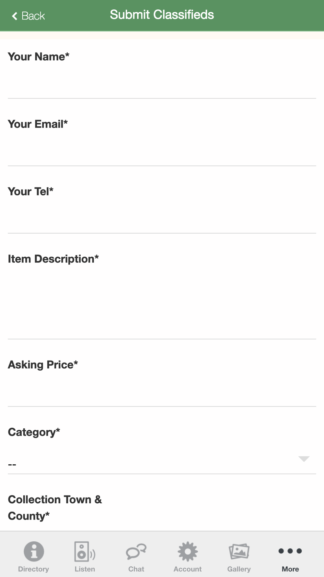Select the Account tab label
The image size is (324, 577).
click(188, 569)
